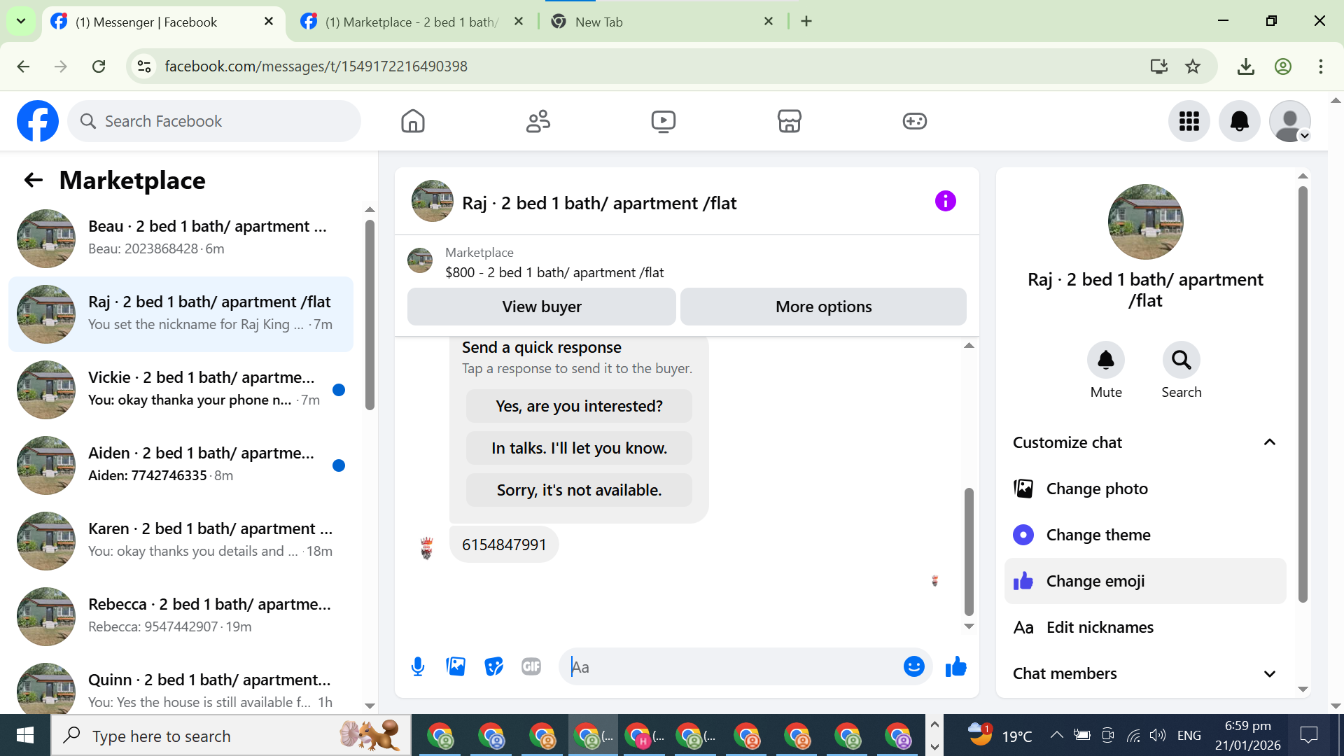
Task: Click the message text input field
Action: click(735, 666)
